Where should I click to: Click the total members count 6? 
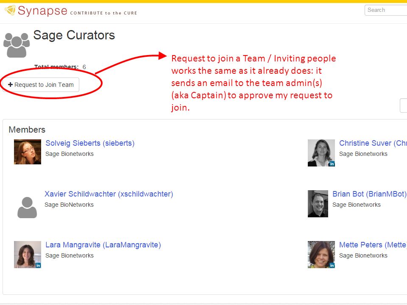(x=84, y=67)
